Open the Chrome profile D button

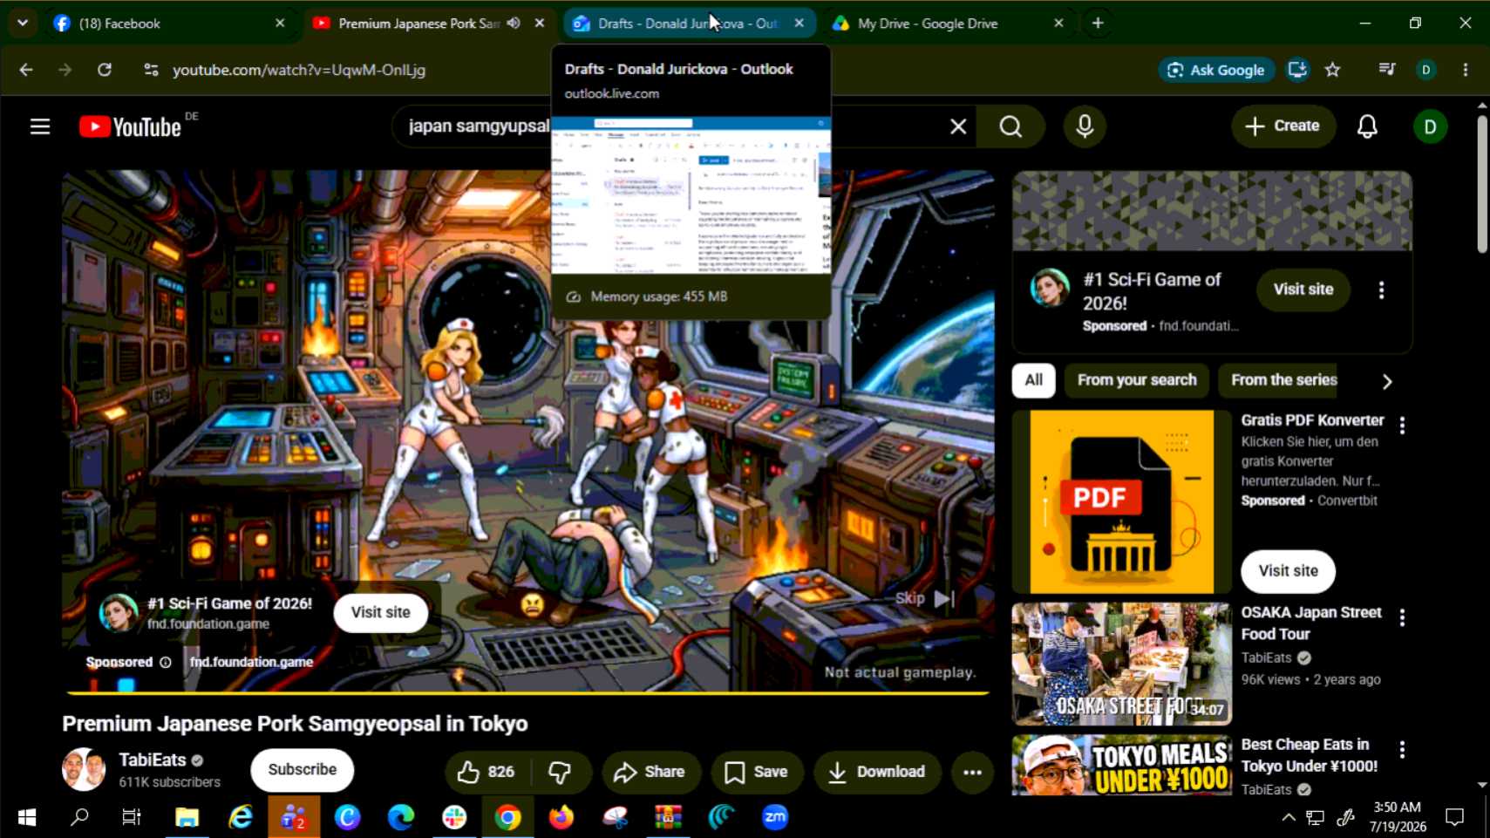tap(1426, 70)
